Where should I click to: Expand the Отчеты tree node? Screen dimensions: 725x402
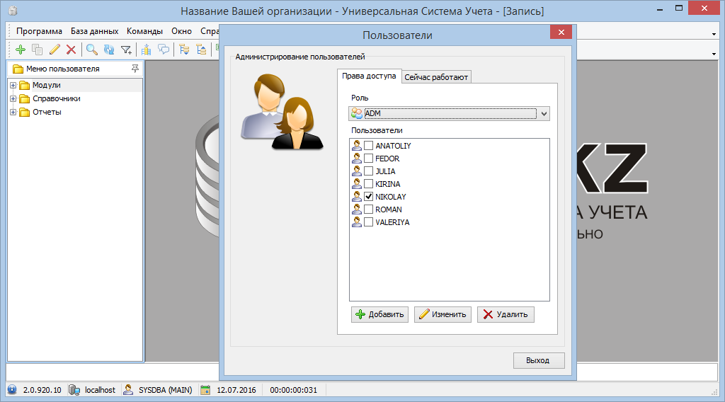click(x=13, y=112)
